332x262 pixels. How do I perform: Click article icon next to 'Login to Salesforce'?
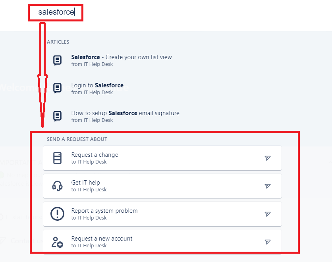pos(57,88)
